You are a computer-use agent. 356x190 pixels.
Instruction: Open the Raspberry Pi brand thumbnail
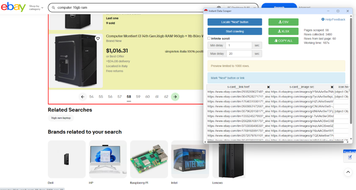click(149, 159)
